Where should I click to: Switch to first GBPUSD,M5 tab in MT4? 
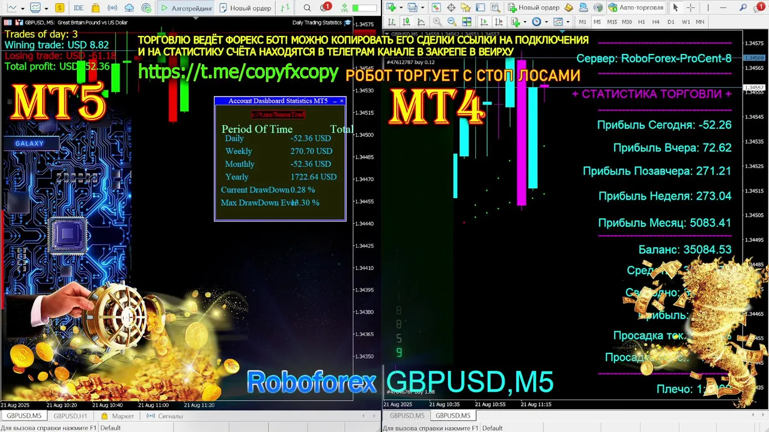407,415
